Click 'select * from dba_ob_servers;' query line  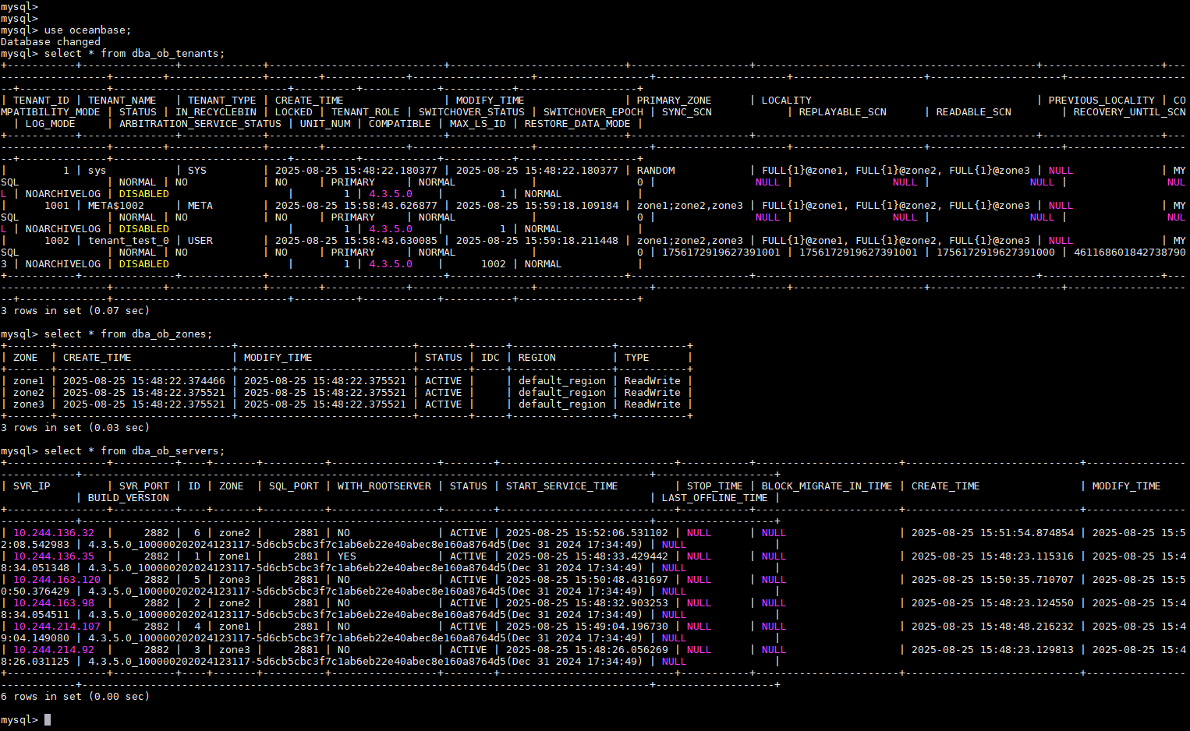click(134, 451)
